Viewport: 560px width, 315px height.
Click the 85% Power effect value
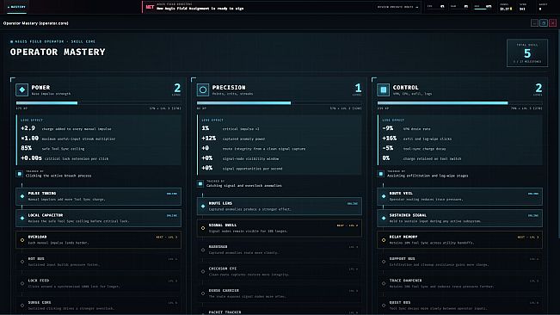click(x=27, y=148)
